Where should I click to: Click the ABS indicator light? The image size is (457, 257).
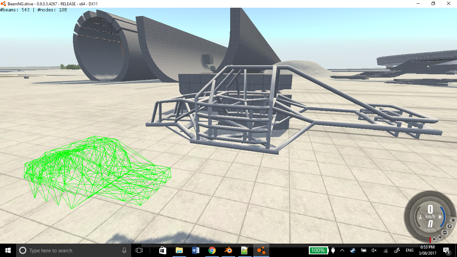click(x=445, y=233)
